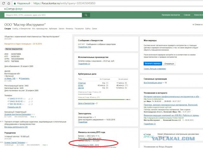Like the phone +7 (8443) 51-51-51

(29, 99)
